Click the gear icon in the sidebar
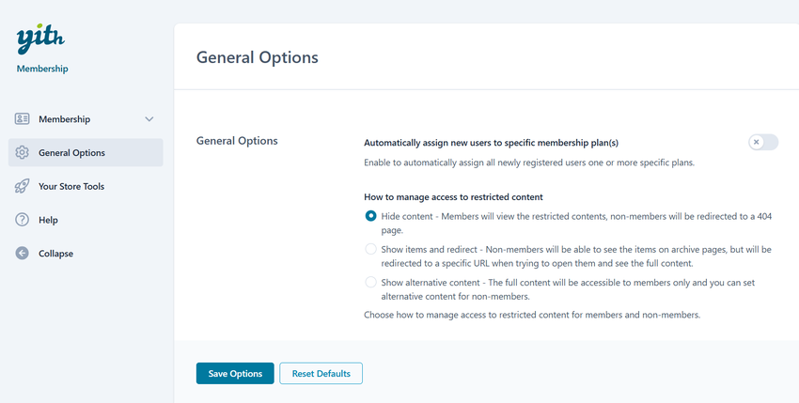The height and width of the screenshot is (403, 799). 23,153
